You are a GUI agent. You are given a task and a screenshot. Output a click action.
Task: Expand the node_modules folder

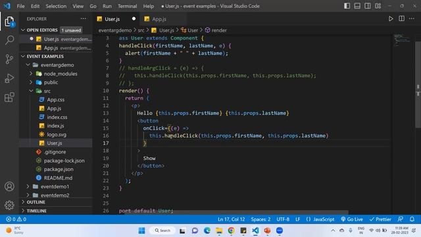pos(31,74)
